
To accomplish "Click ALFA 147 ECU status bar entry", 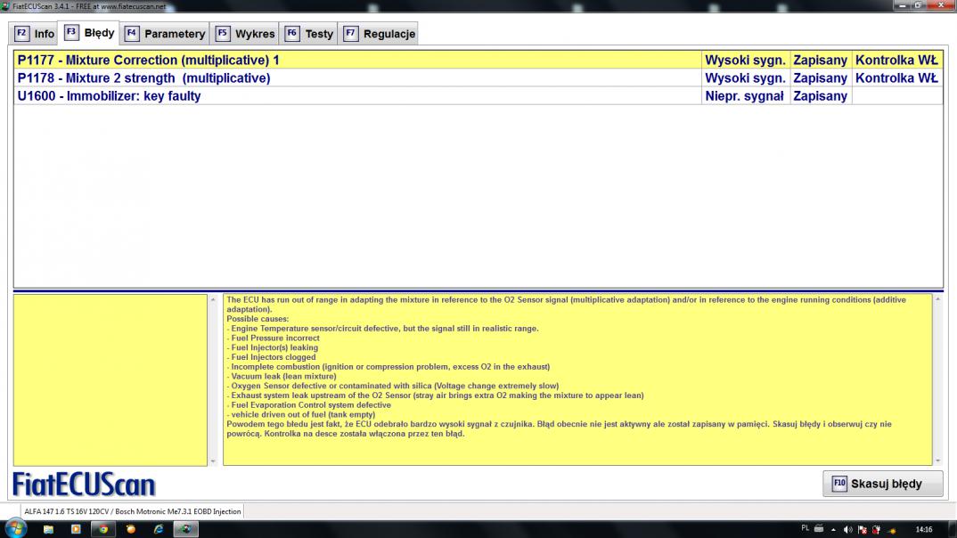I will (x=133, y=511).
